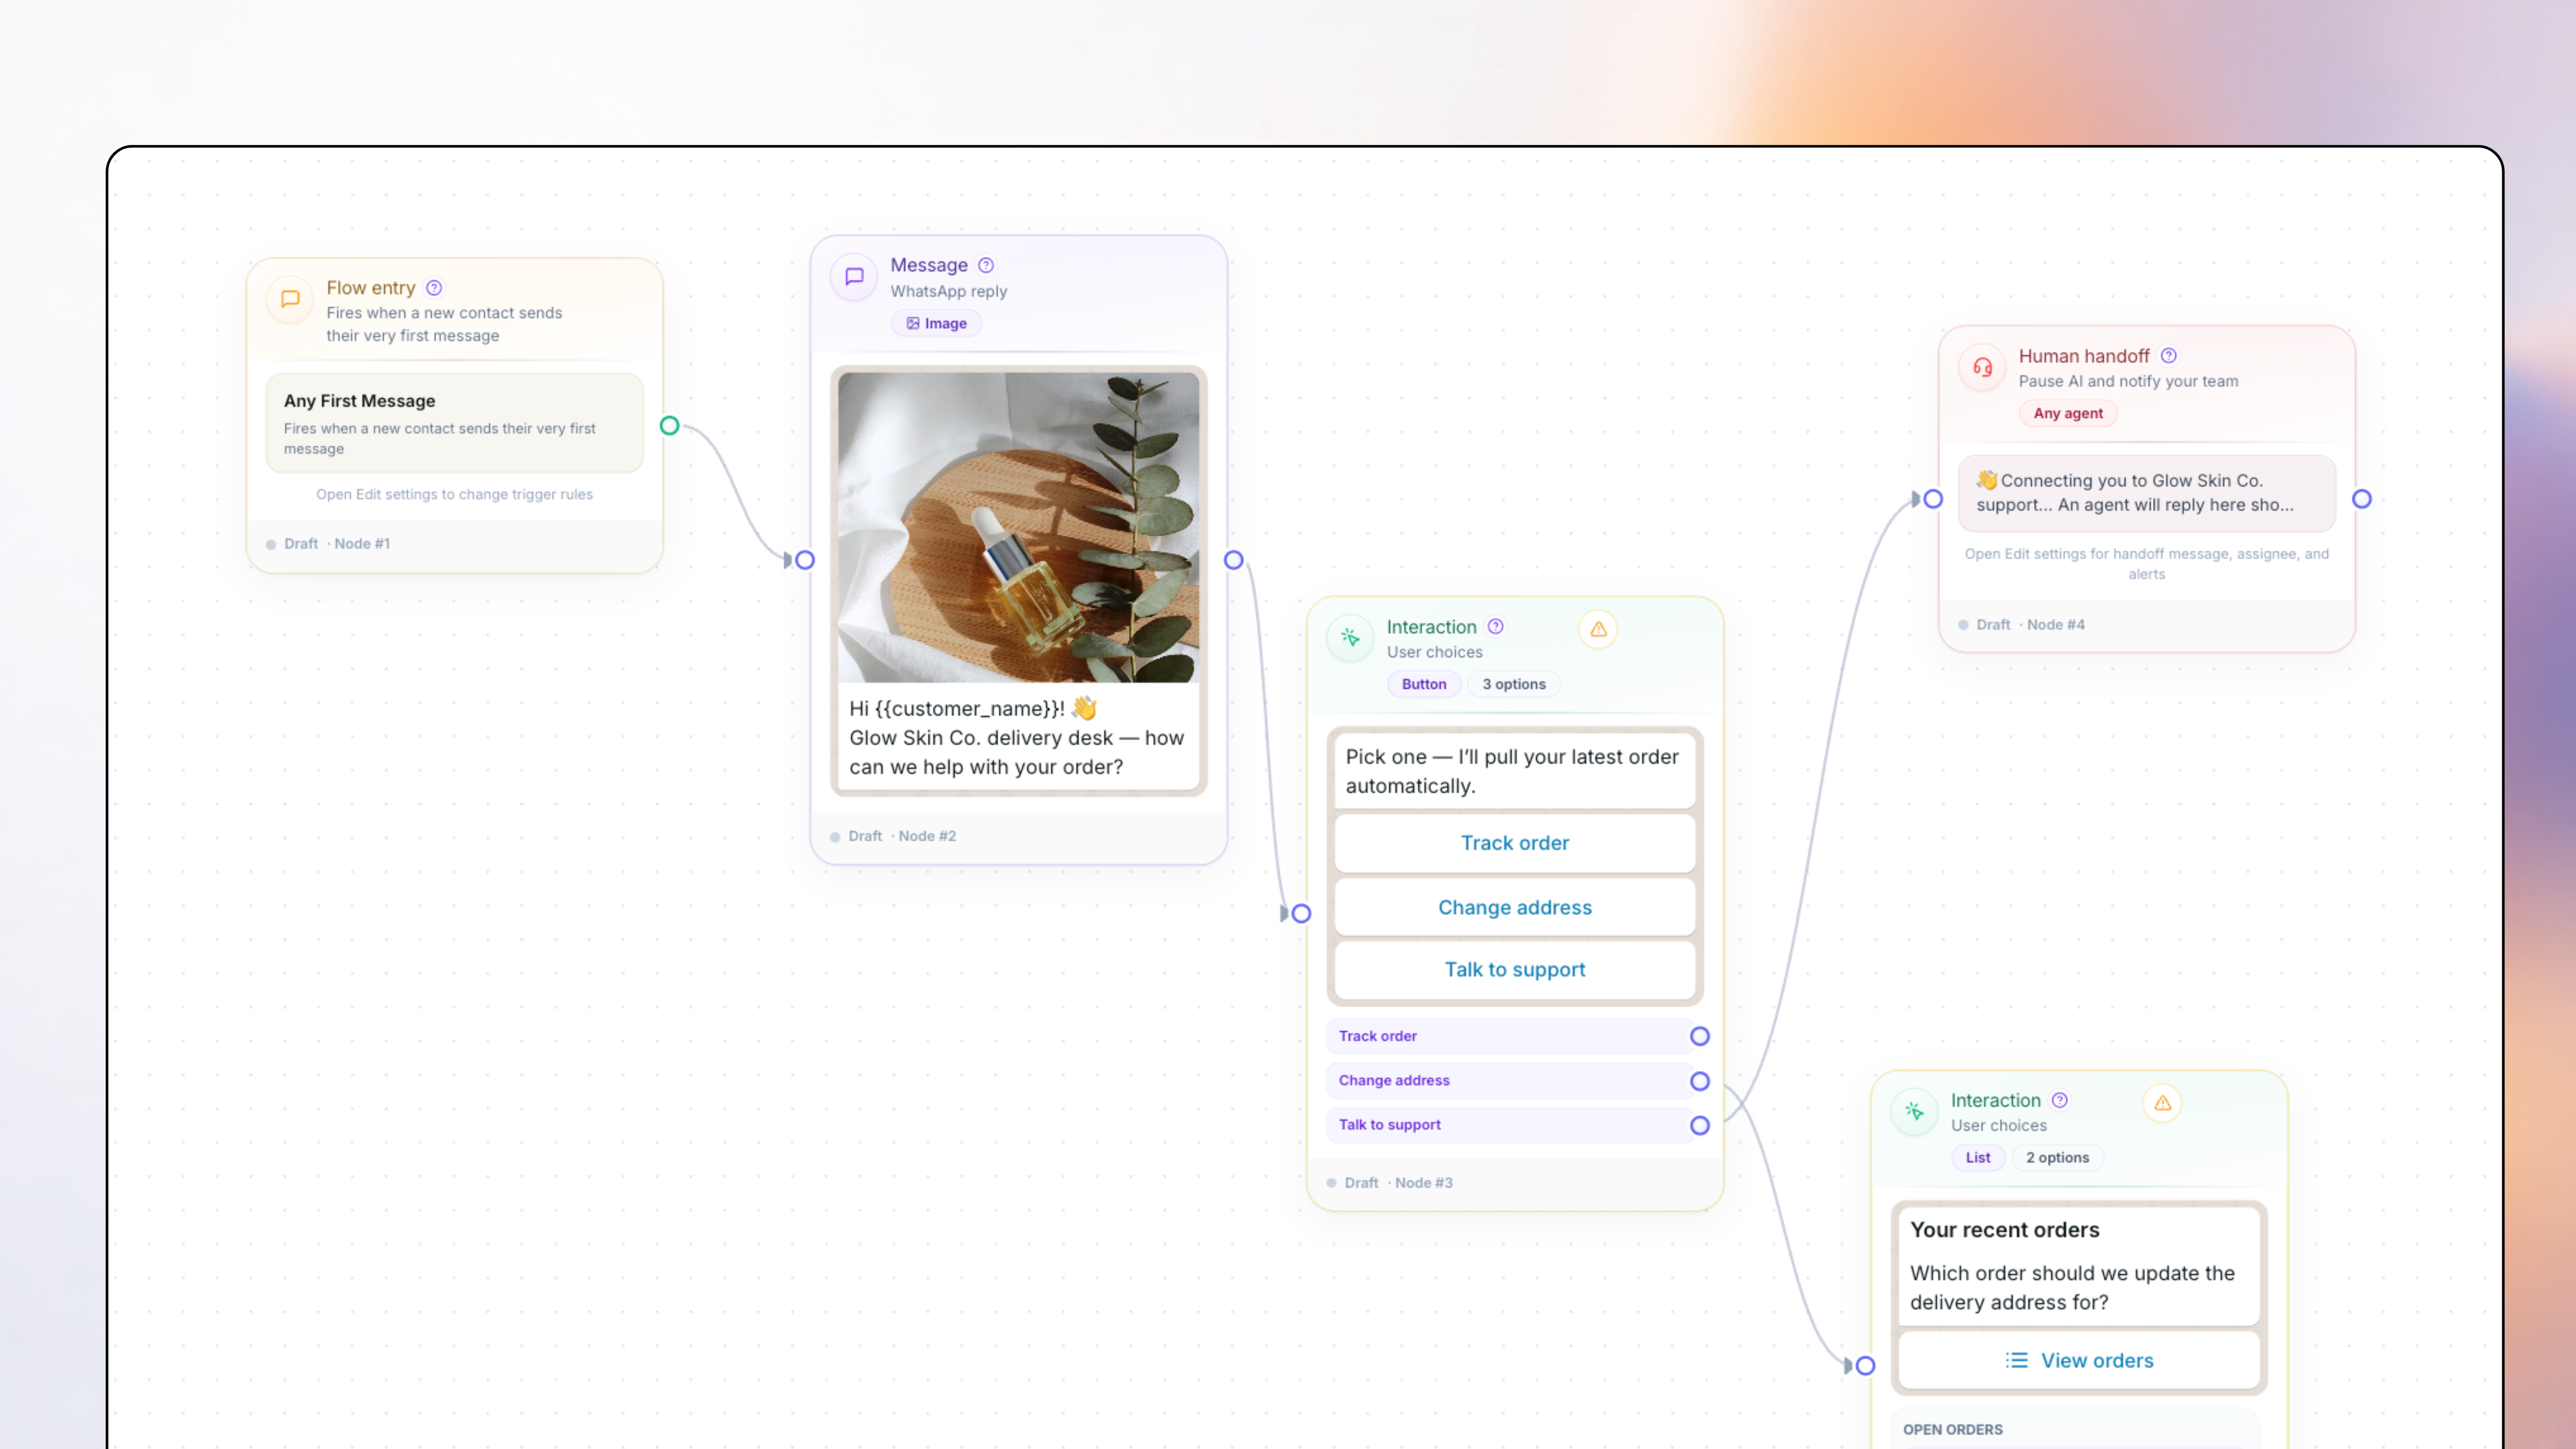
Task: Open help icon next to Flow entry
Action: click(434, 288)
